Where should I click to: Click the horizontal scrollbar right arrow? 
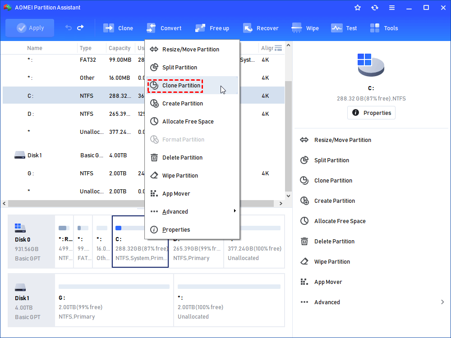click(281, 204)
